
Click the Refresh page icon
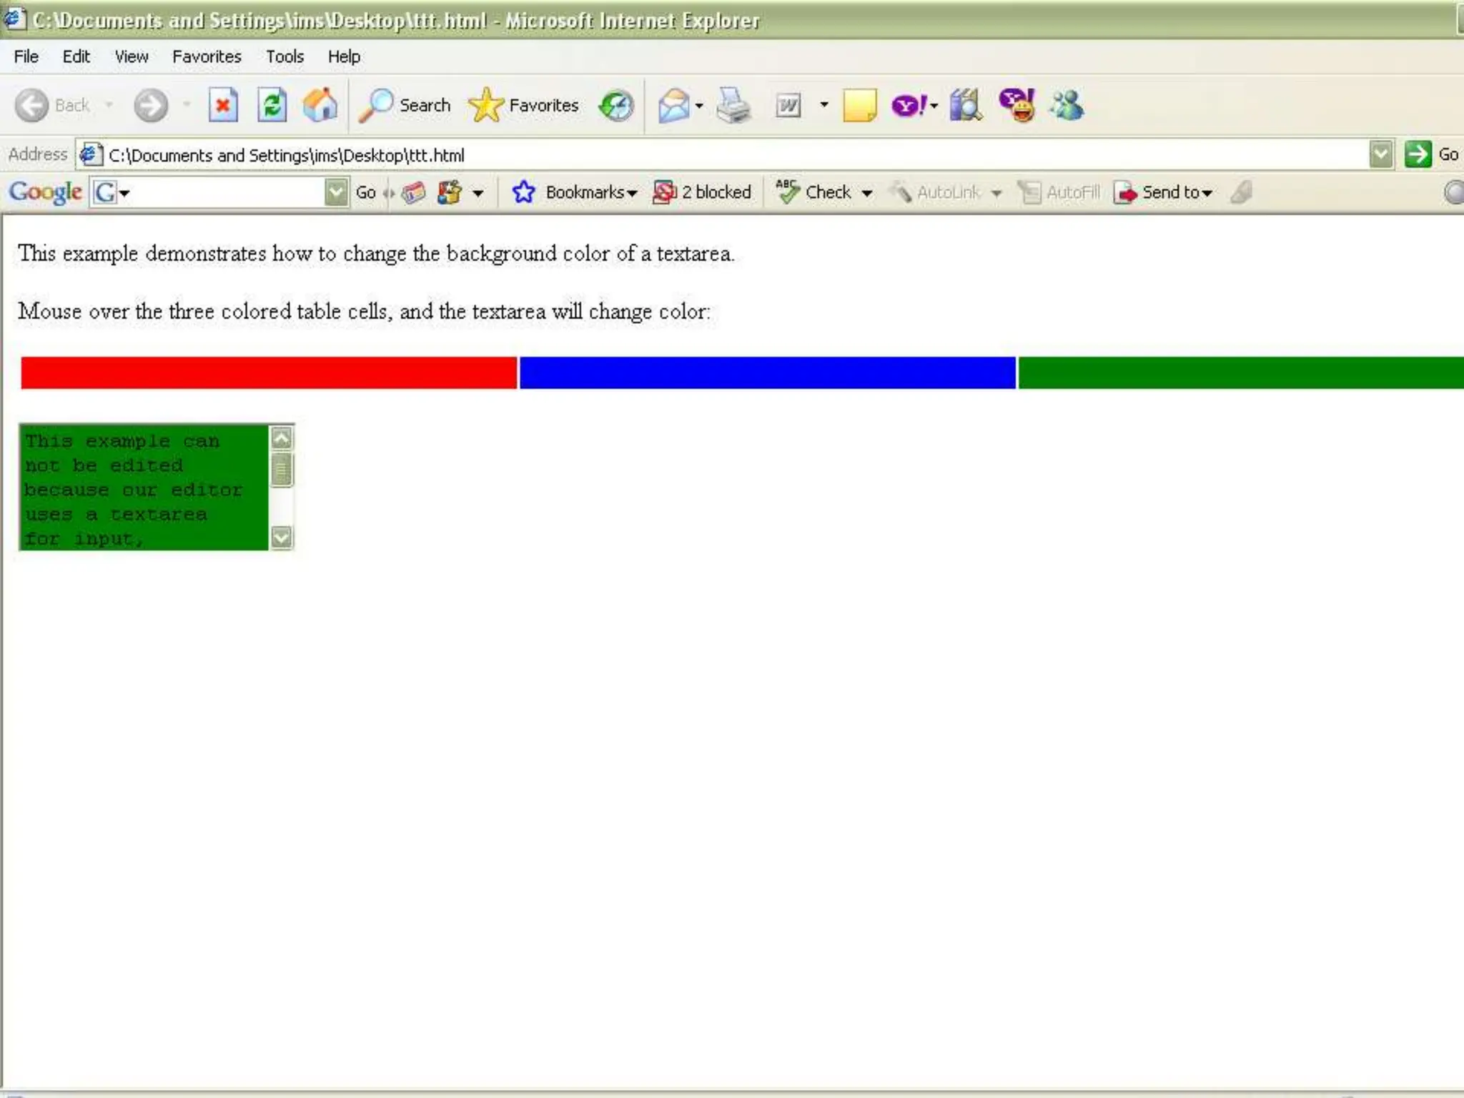coord(272,106)
